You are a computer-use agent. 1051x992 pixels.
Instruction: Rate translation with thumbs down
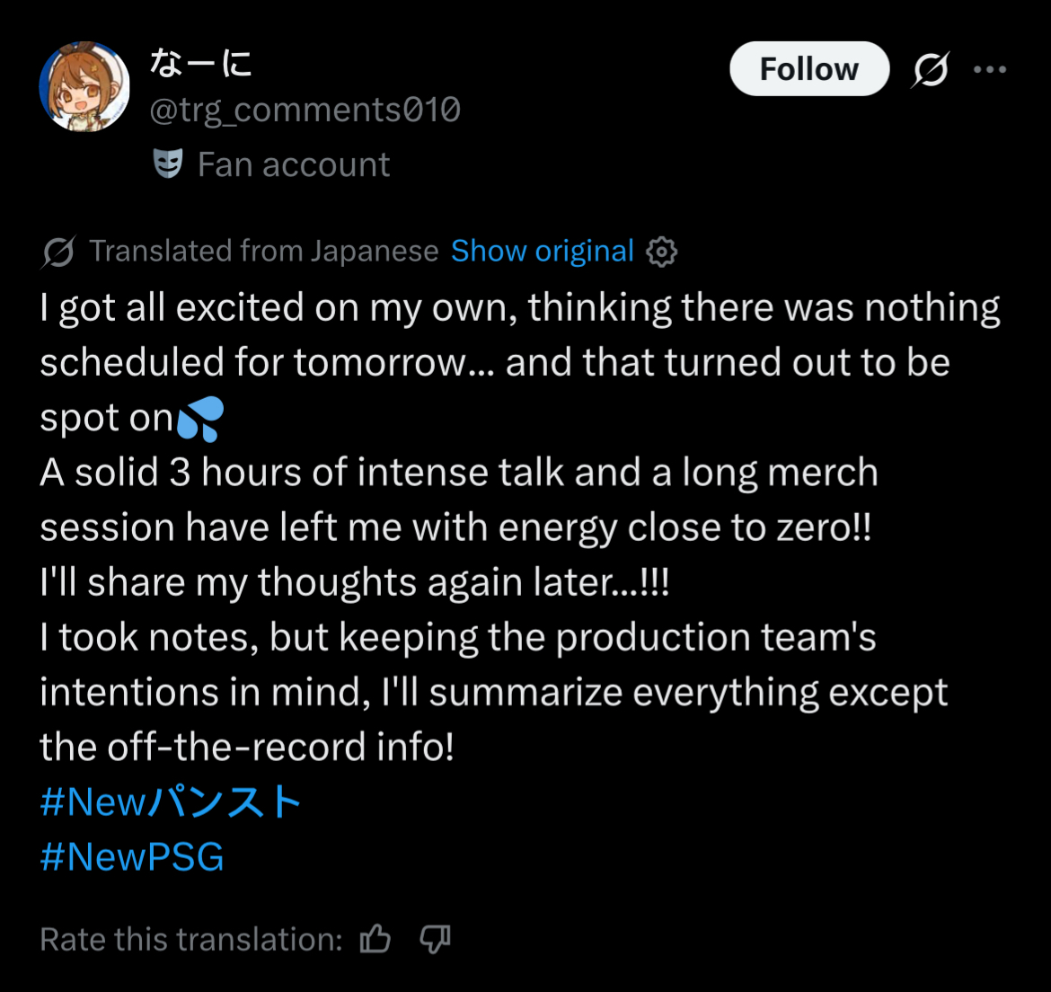point(435,939)
